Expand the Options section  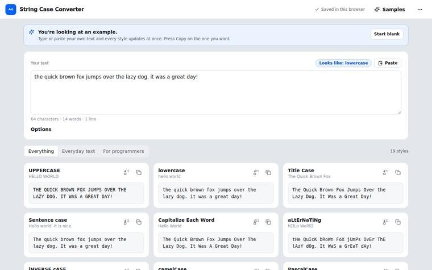41,129
